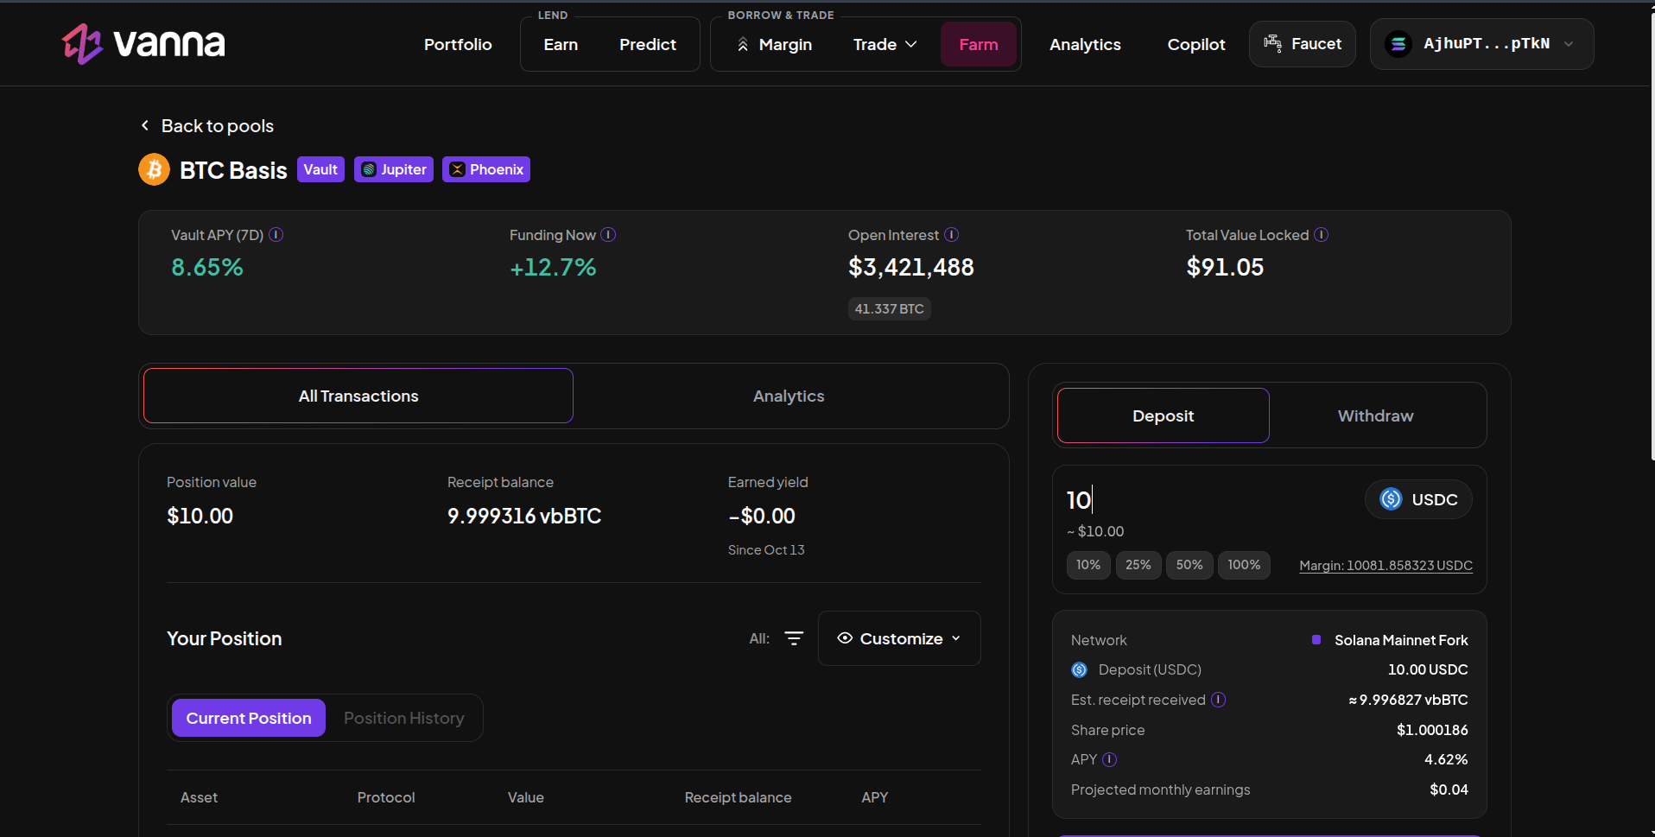Click Funding Now info icon
This screenshot has height=837, width=1655.
[x=608, y=235]
